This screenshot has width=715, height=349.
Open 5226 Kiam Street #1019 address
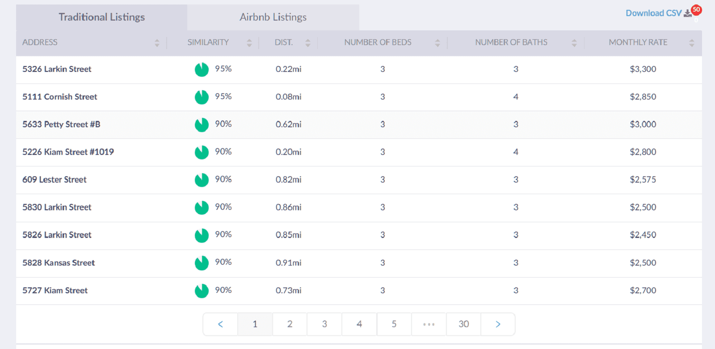pos(68,152)
